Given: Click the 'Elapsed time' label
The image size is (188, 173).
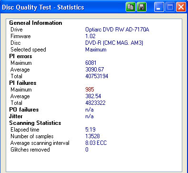Looking at the screenshot, I should [25, 130].
